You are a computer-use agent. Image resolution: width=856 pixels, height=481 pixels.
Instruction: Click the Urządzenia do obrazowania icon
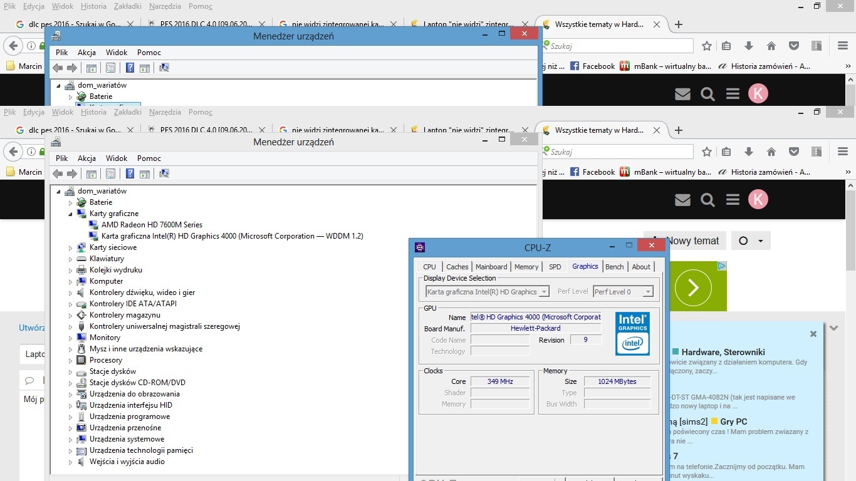(x=81, y=394)
